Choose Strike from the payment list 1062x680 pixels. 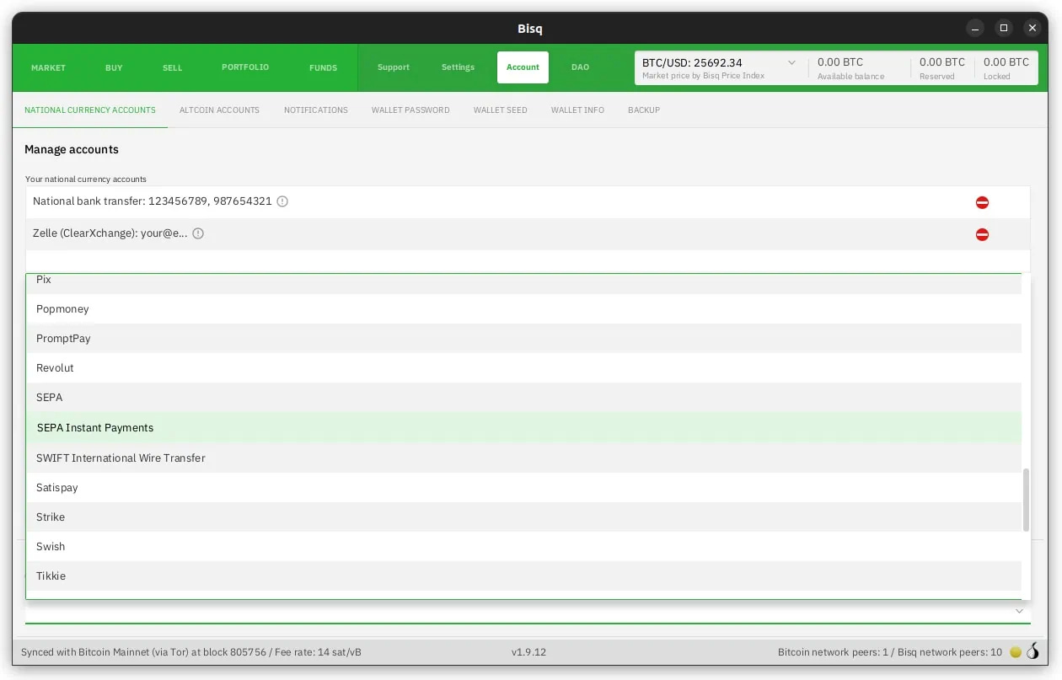[523, 517]
